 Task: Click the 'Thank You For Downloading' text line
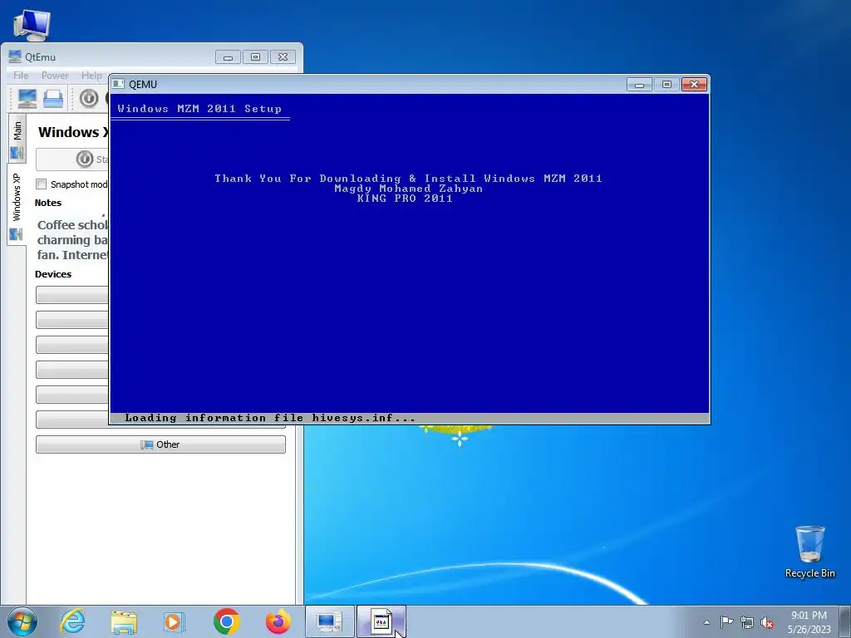click(x=408, y=179)
